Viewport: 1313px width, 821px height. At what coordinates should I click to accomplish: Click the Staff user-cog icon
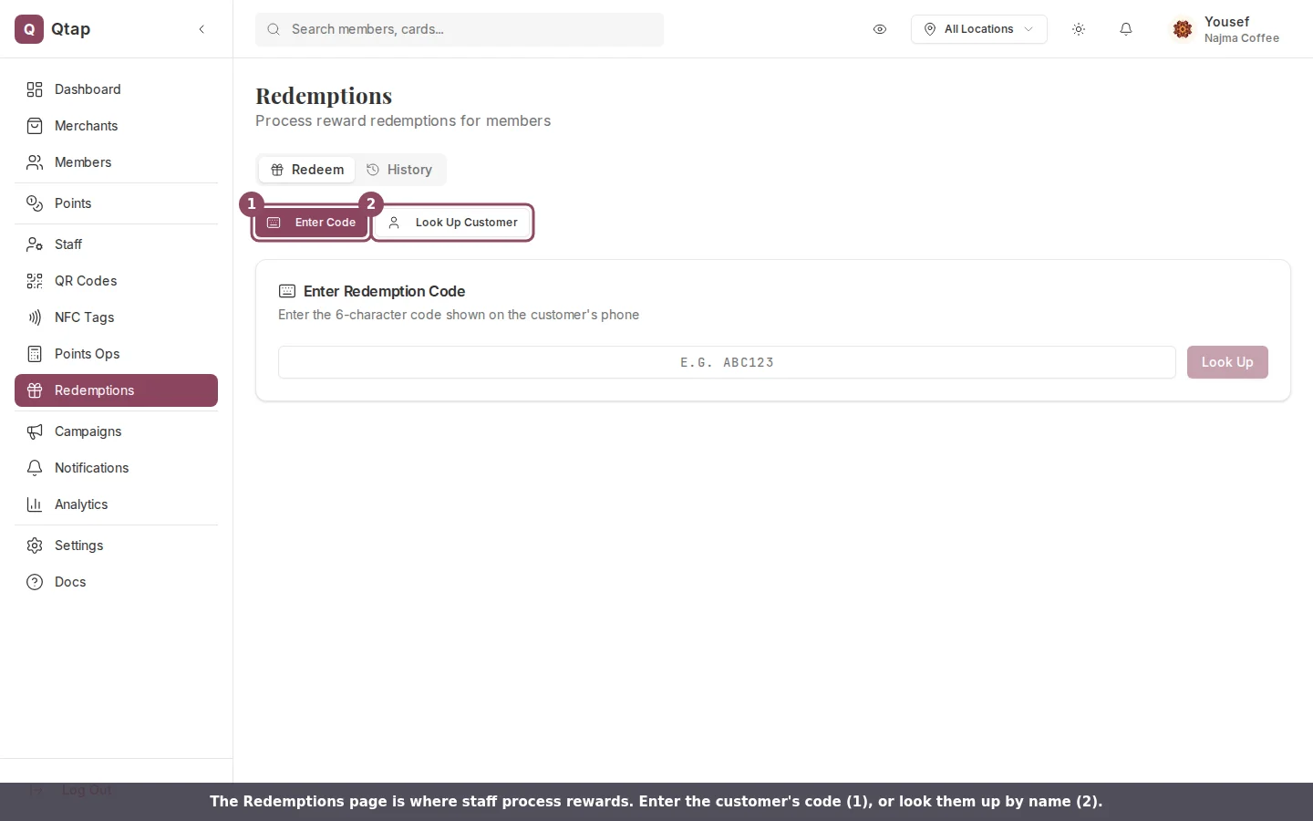click(x=35, y=244)
